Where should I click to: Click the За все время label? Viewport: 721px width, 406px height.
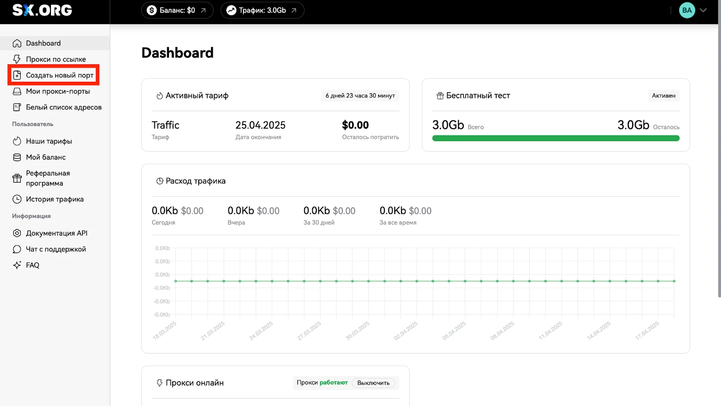pos(398,223)
